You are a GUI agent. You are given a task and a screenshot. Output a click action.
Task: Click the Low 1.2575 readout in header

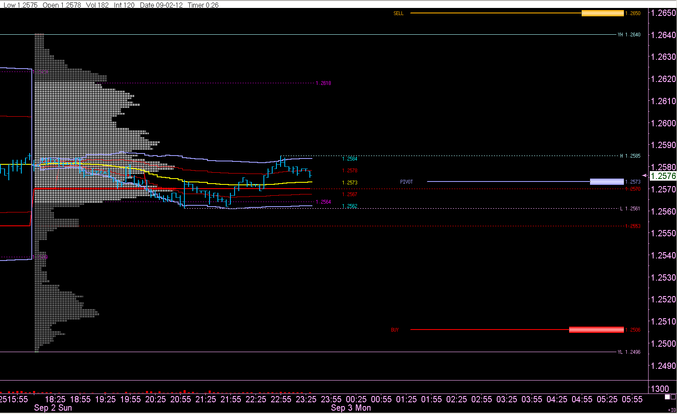tap(20, 5)
